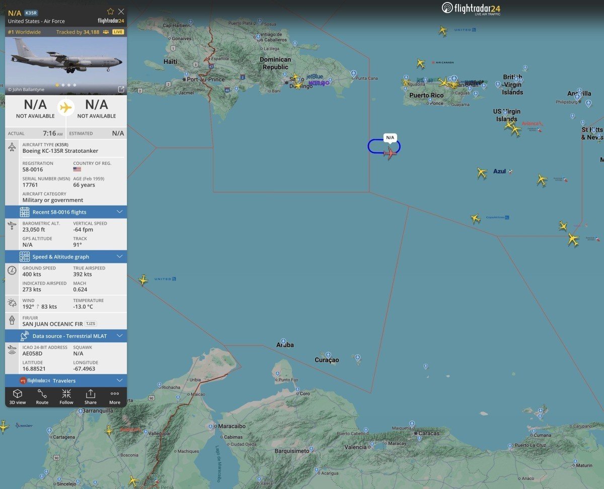This screenshot has width=604, height=489.
Task: Toggle the favorite star for this aircraft
Action: (110, 12)
